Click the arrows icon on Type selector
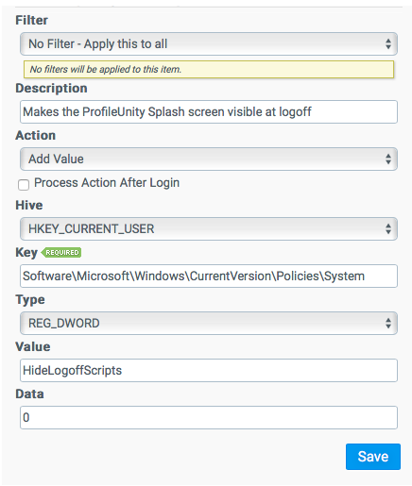This screenshot has width=412, height=486. pyautogui.click(x=388, y=324)
